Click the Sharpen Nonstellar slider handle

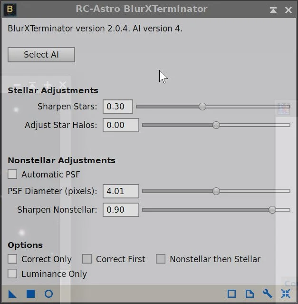272,210
